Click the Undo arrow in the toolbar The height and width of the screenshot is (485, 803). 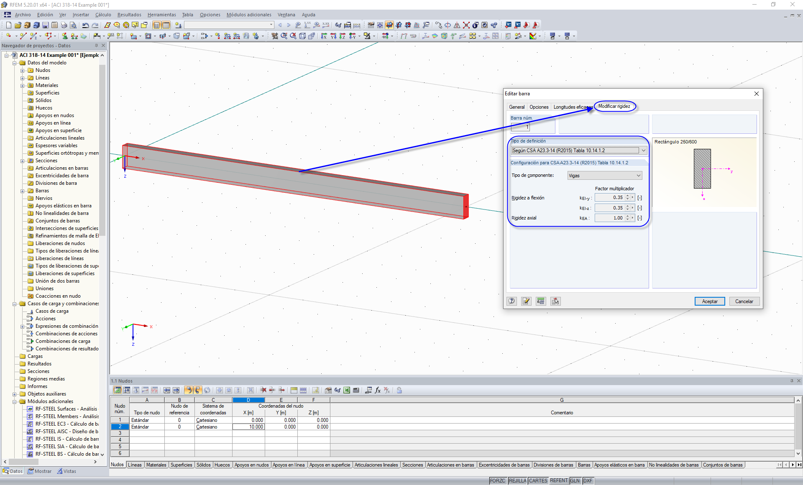(x=85, y=25)
